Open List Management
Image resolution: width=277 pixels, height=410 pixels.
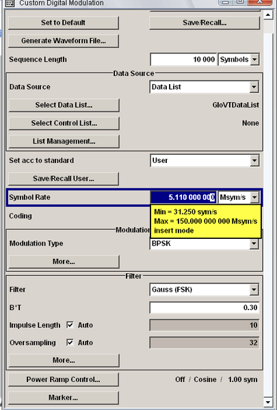coord(64,141)
